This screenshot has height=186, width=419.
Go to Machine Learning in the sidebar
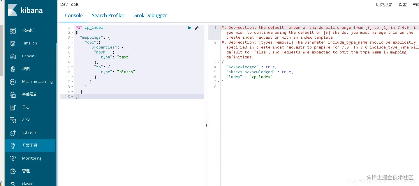click(38, 82)
